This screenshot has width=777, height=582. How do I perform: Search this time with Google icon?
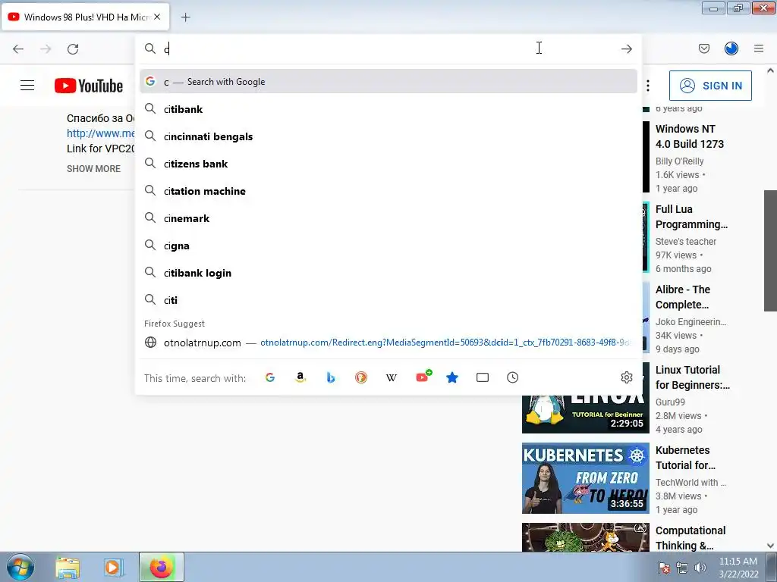(270, 377)
